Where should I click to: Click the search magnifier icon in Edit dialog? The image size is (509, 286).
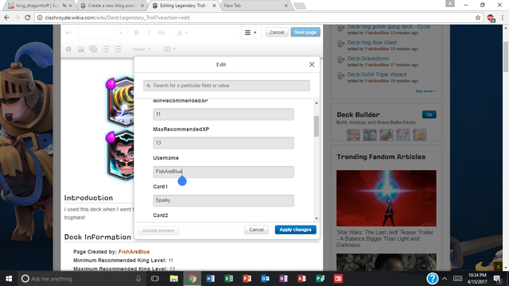pos(149,86)
